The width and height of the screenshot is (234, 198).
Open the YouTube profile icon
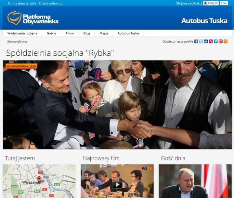(221, 41)
